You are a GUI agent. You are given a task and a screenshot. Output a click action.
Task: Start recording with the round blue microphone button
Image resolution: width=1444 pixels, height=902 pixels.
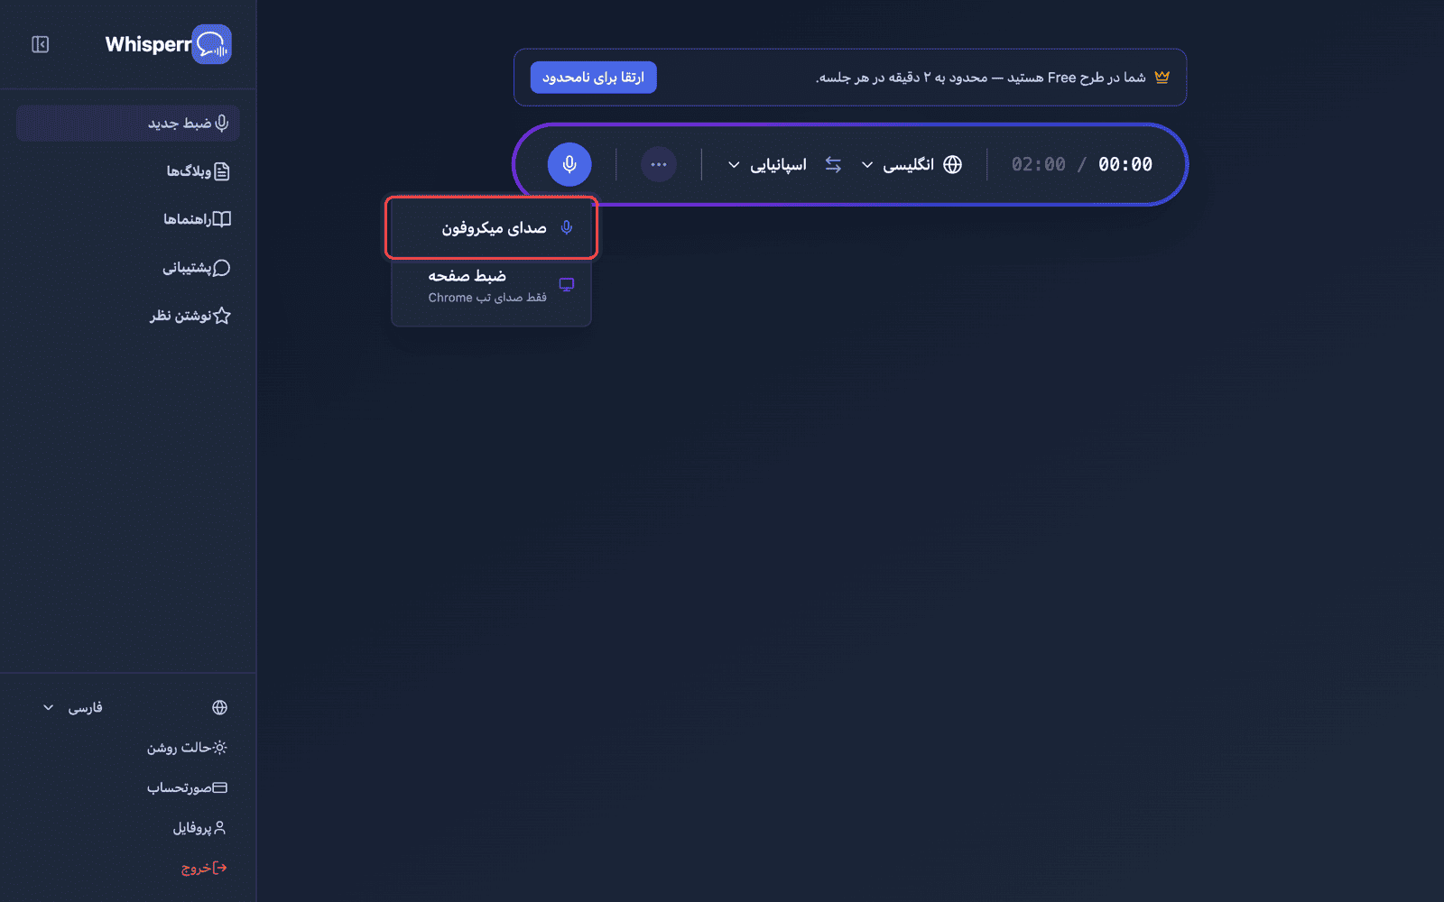point(569,164)
